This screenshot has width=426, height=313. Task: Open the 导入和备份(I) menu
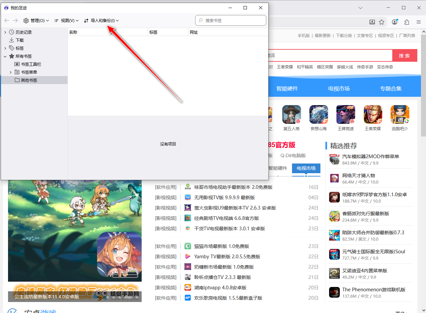[x=101, y=21]
